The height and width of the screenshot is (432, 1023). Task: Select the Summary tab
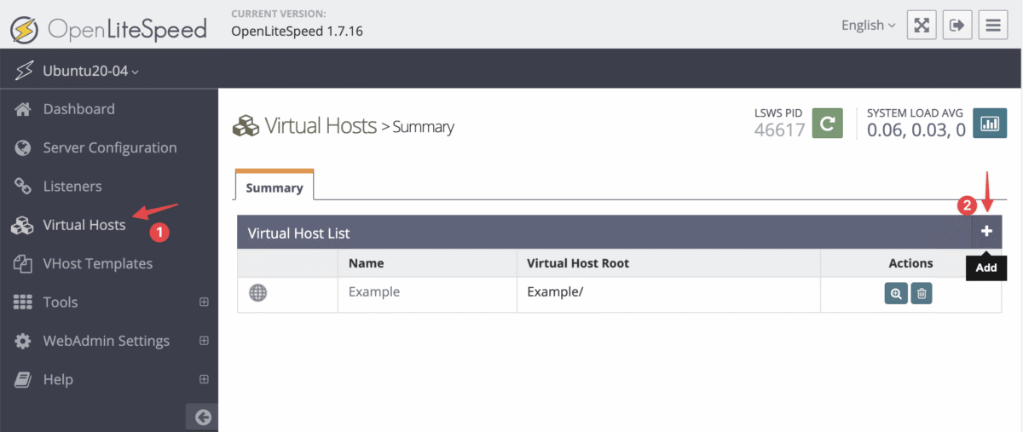275,187
